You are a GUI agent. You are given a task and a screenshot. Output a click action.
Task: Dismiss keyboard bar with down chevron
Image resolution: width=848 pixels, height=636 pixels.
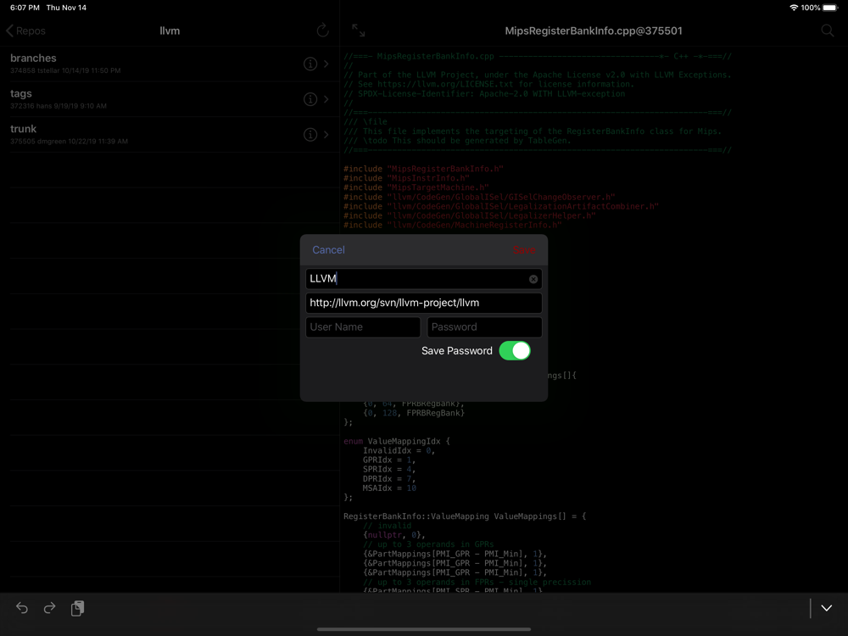click(826, 608)
